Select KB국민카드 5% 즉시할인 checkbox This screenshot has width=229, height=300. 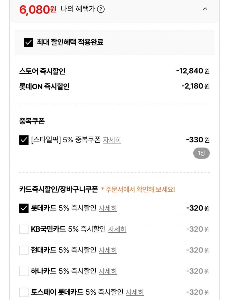click(24, 229)
